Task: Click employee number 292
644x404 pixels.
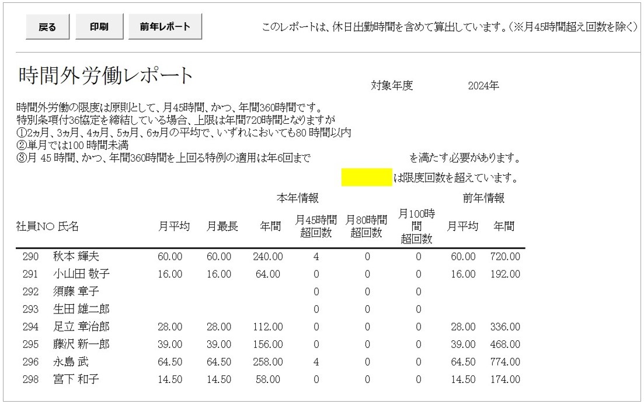Action: 30,291
